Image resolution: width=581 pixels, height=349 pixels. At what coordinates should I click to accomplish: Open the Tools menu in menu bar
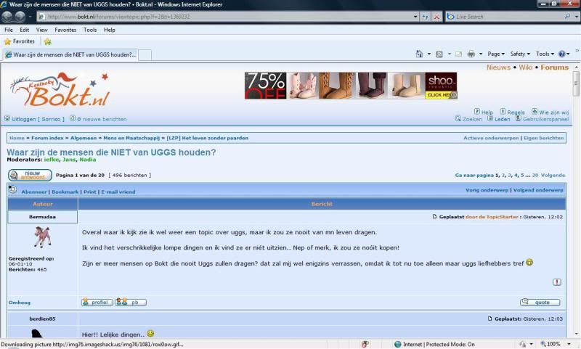tap(89, 30)
